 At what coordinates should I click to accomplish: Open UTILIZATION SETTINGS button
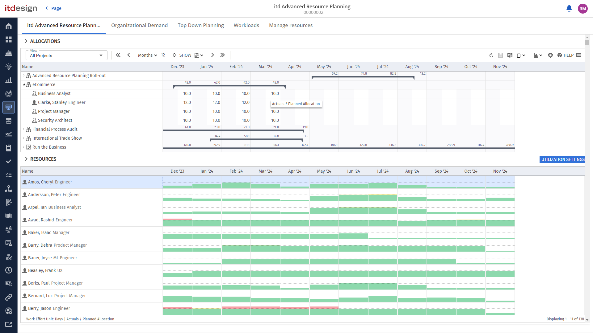pyautogui.click(x=562, y=159)
